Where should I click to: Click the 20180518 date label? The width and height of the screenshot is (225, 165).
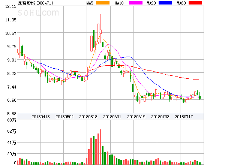[88, 117]
